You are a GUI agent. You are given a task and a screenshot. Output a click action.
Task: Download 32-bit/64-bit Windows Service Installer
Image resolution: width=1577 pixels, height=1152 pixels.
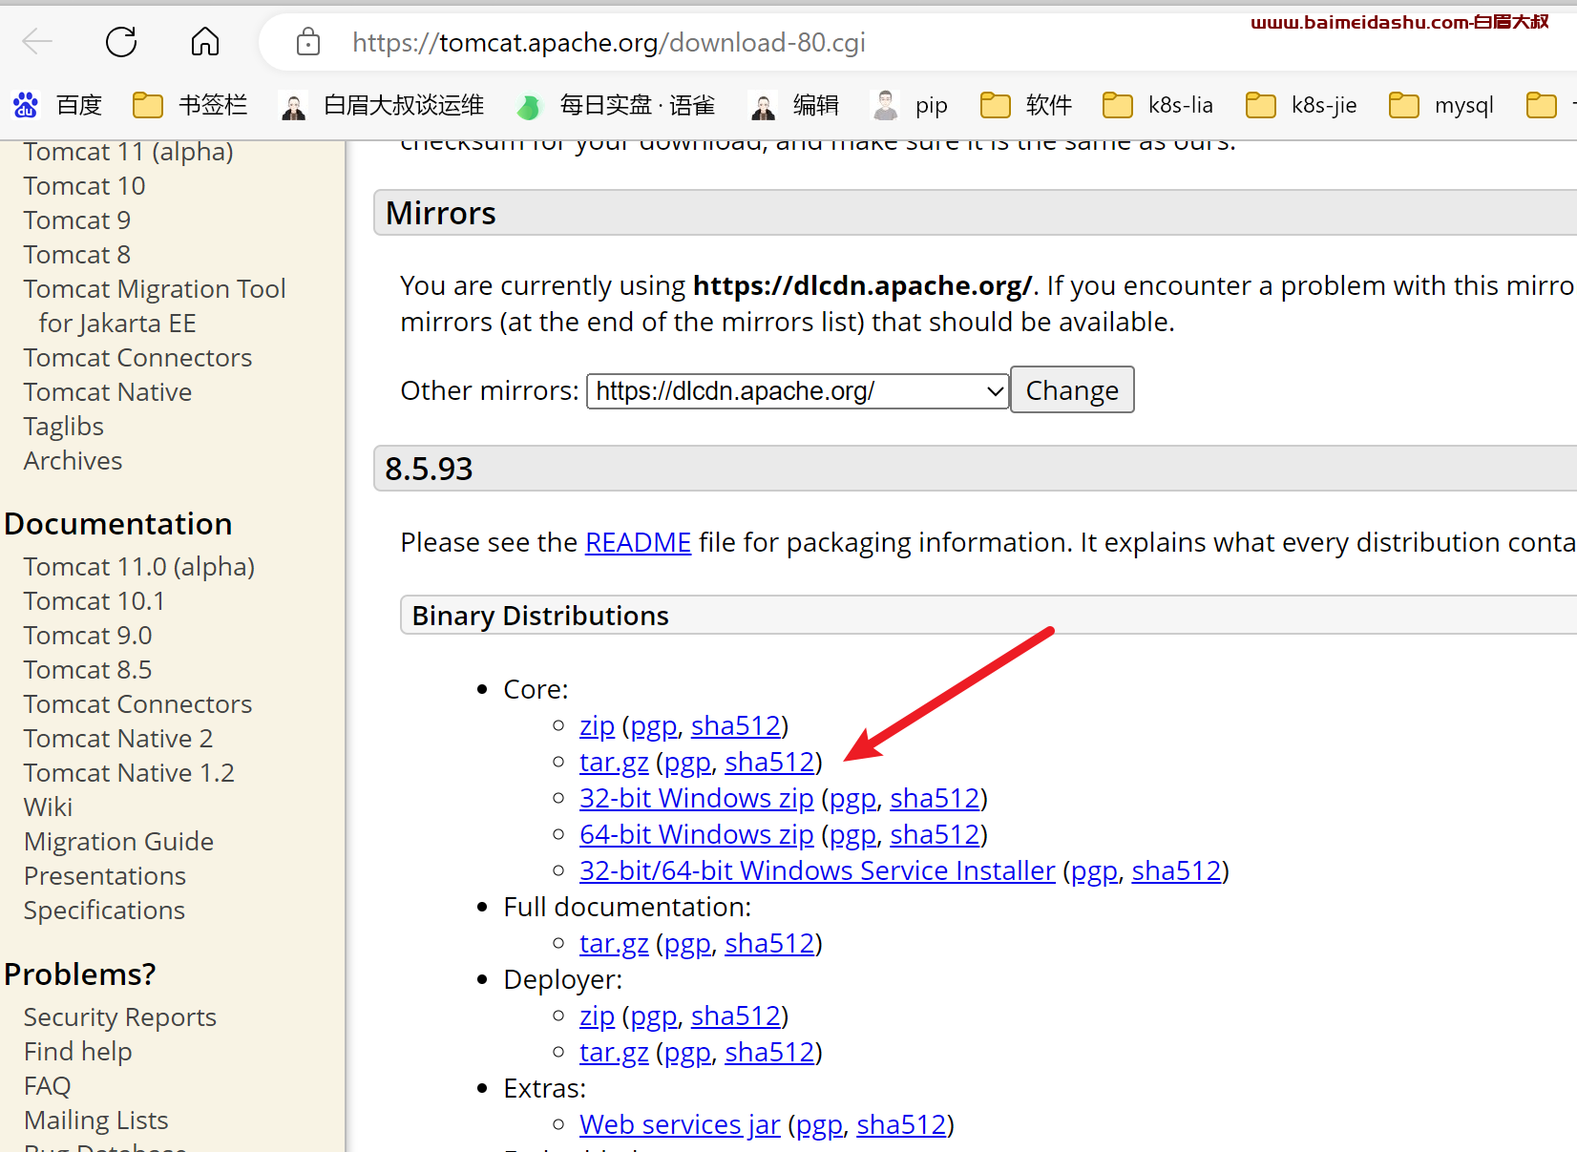point(817,870)
